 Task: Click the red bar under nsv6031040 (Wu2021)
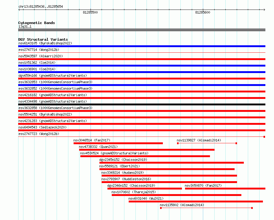[x=196, y=202]
